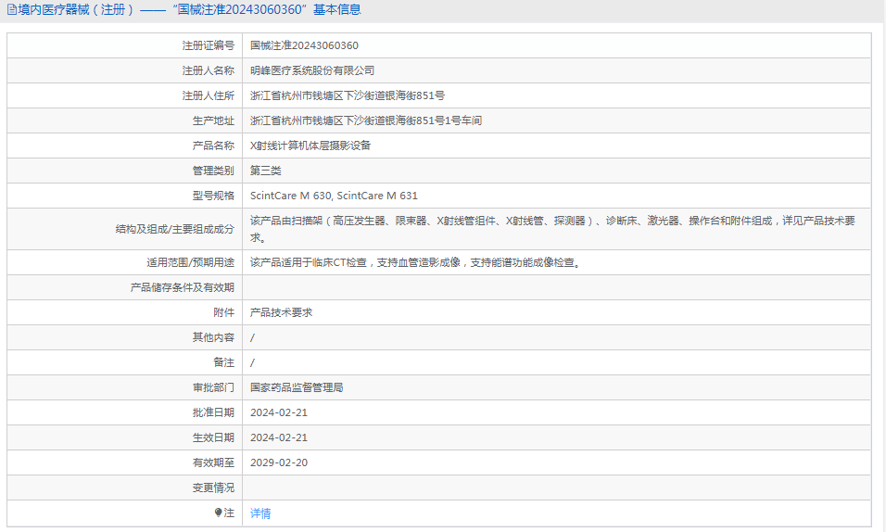Click the 变更情况 label
The image size is (886, 532).
point(213,488)
